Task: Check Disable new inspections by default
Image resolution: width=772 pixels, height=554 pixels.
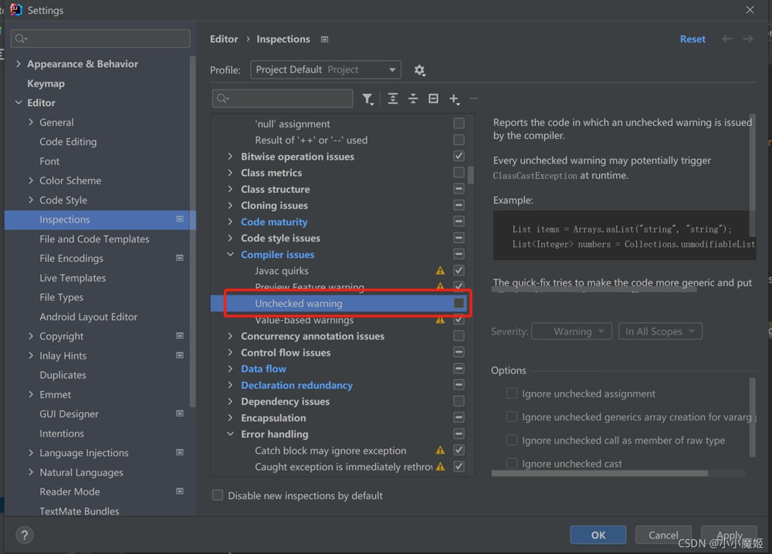Action: [x=217, y=495]
